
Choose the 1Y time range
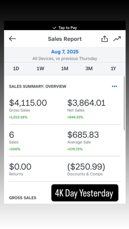pyautogui.click(x=113, y=68)
